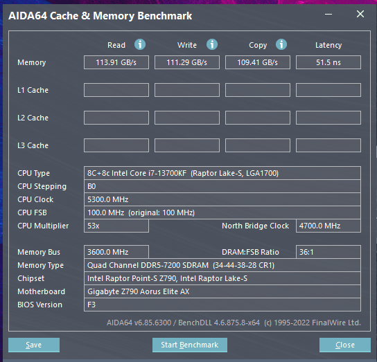The width and height of the screenshot is (377, 362).
Task: Select the Memory Read result field
Action: [x=116, y=62]
